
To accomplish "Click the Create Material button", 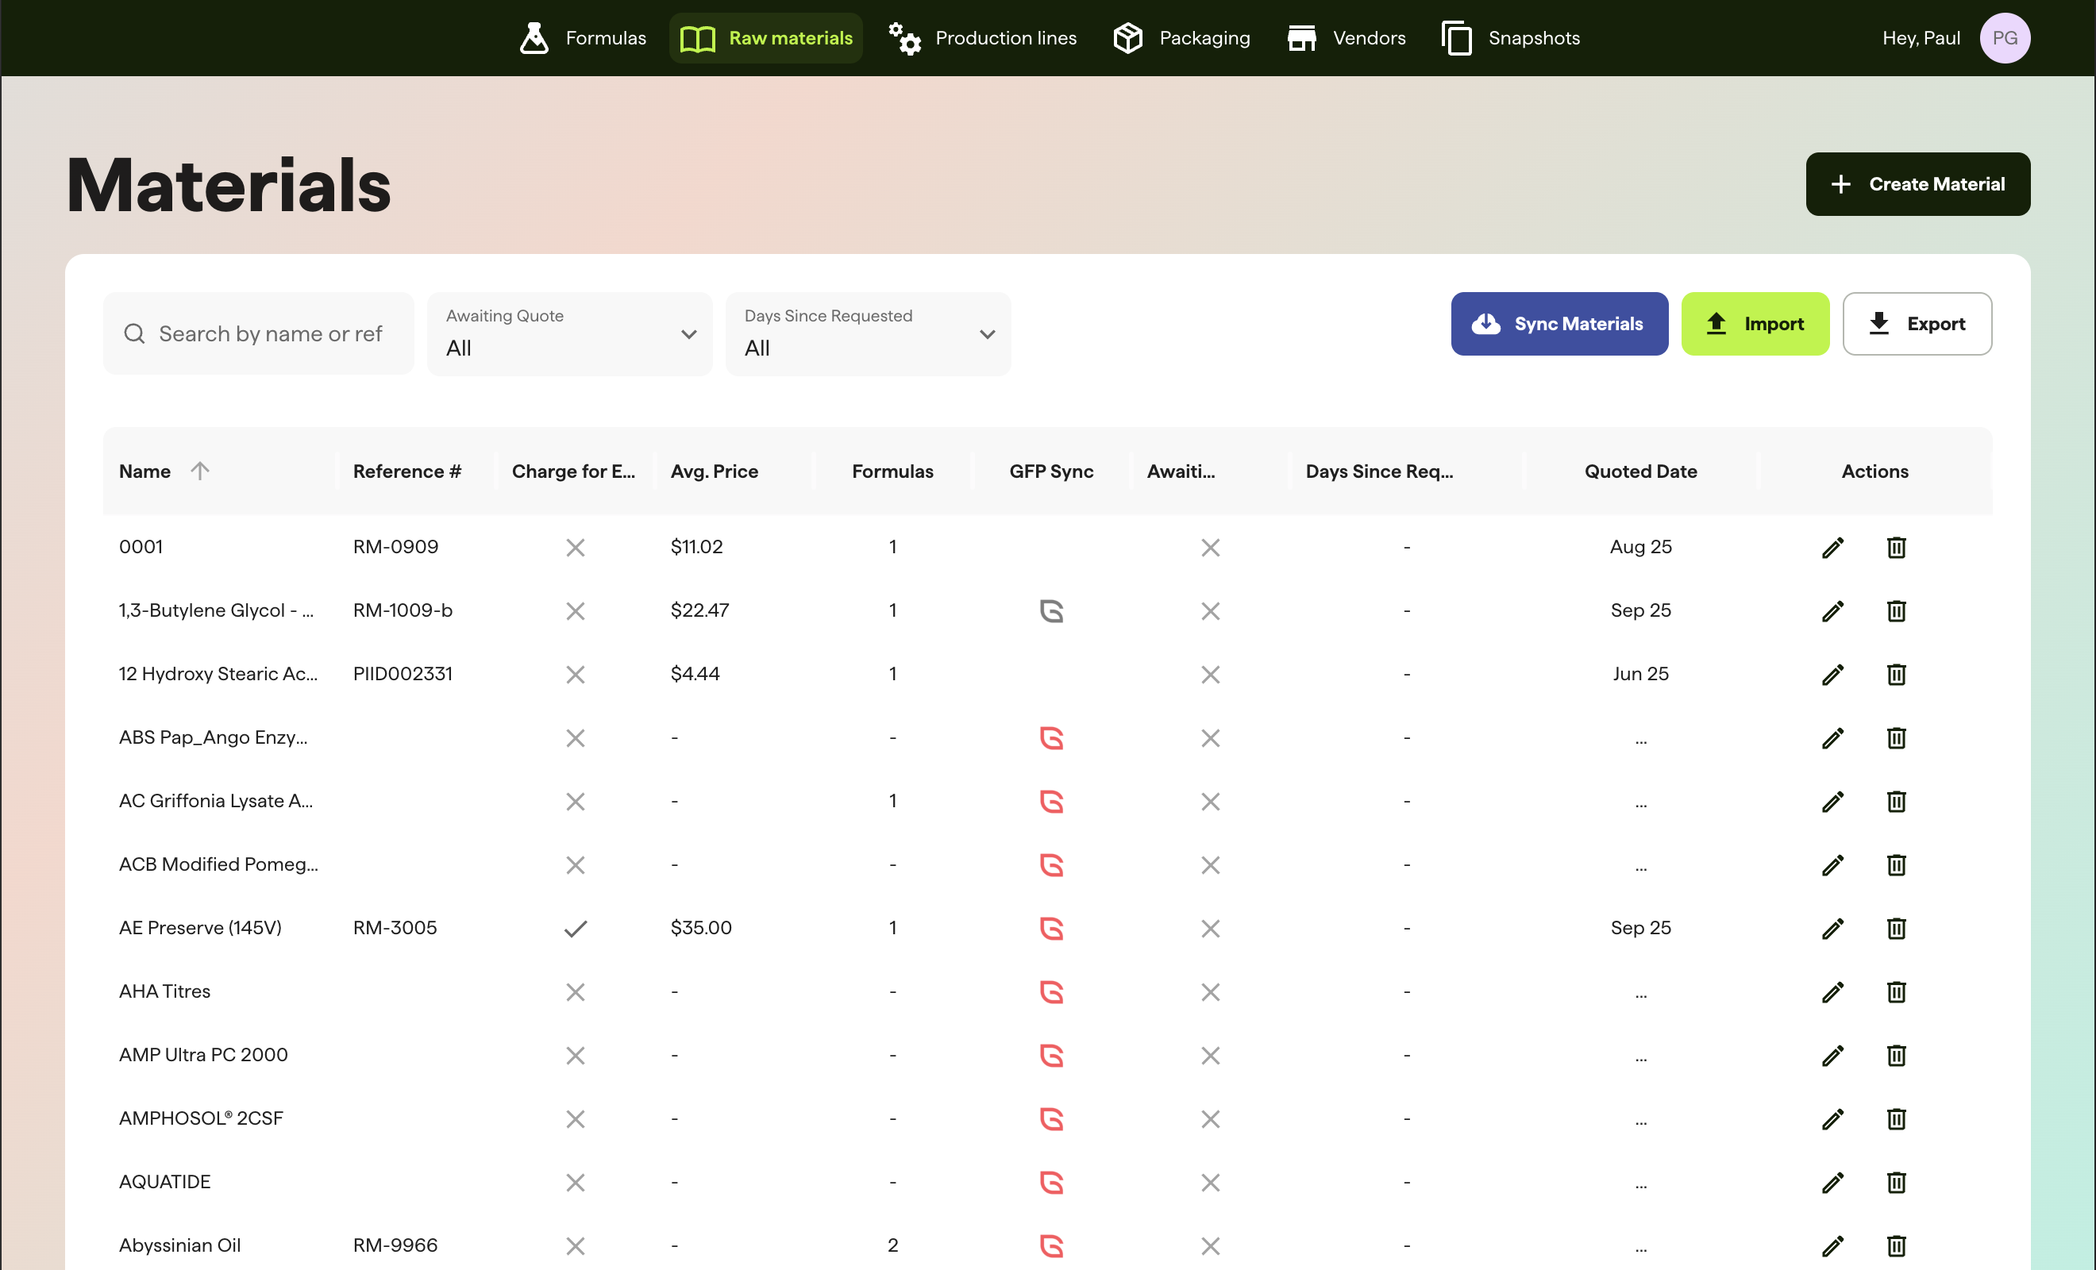I will click(x=1918, y=183).
